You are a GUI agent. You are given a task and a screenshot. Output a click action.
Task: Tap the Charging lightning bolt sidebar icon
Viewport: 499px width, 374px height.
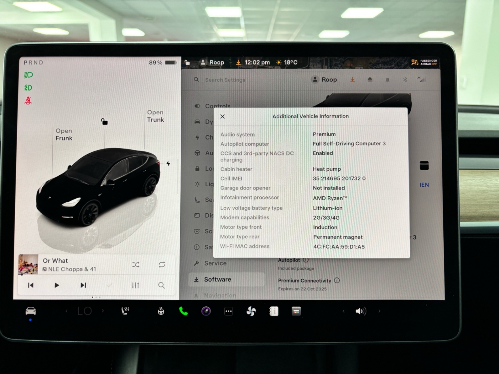[197, 137]
